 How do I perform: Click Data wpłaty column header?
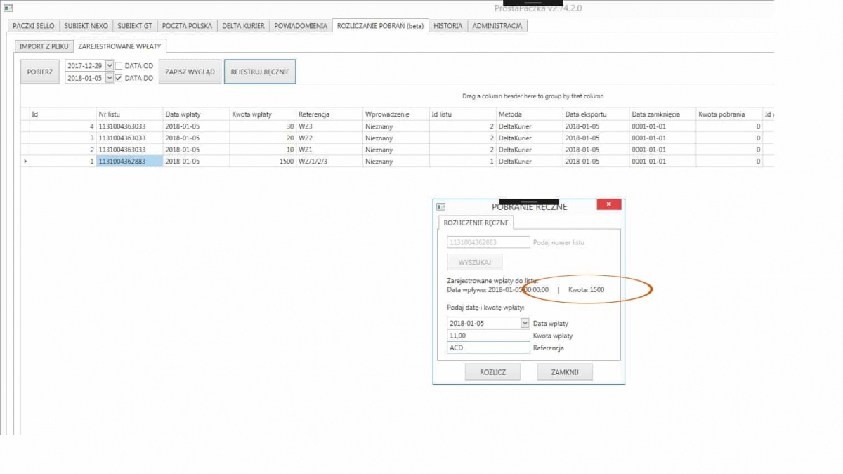[x=195, y=114]
